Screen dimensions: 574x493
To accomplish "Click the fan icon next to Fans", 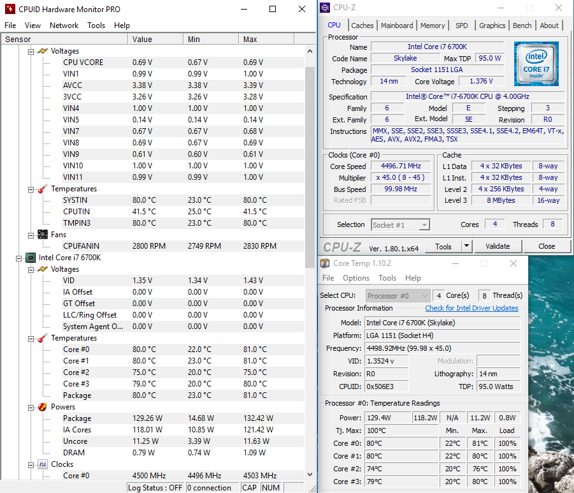I will [x=42, y=235].
